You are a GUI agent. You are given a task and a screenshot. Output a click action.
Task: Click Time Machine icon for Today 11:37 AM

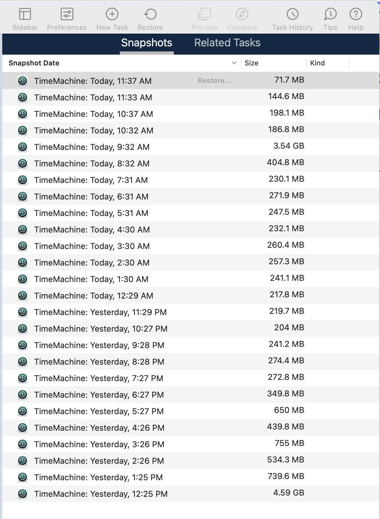[x=23, y=81]
